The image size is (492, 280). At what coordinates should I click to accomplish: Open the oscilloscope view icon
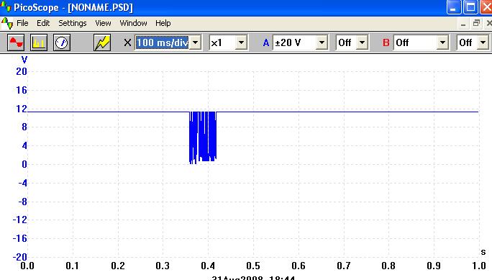[x=16, y=42]
